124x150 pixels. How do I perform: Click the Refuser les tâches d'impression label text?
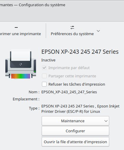click(x=77, y=84)
